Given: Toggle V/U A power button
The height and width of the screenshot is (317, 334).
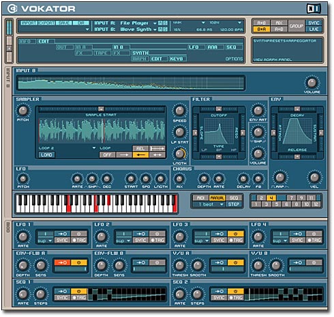Looking at the screenshot, I should point(236,262).
